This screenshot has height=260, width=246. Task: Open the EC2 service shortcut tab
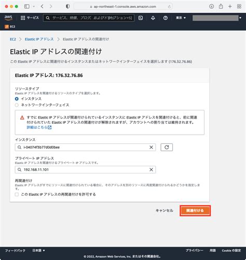coord(10,26)
